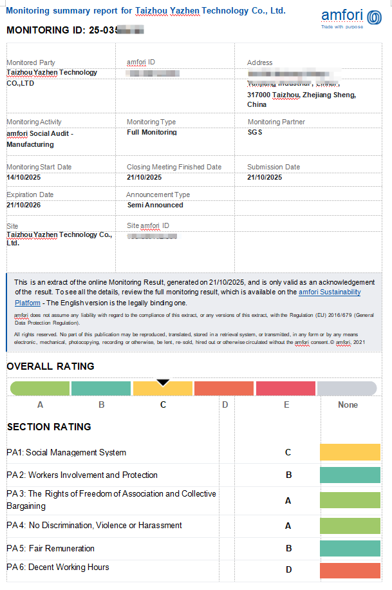Click 'PA1: Social Management System' row text
The width and height of the screenshot is (392, 590).
pyautogui.click(x=66, y=453)
